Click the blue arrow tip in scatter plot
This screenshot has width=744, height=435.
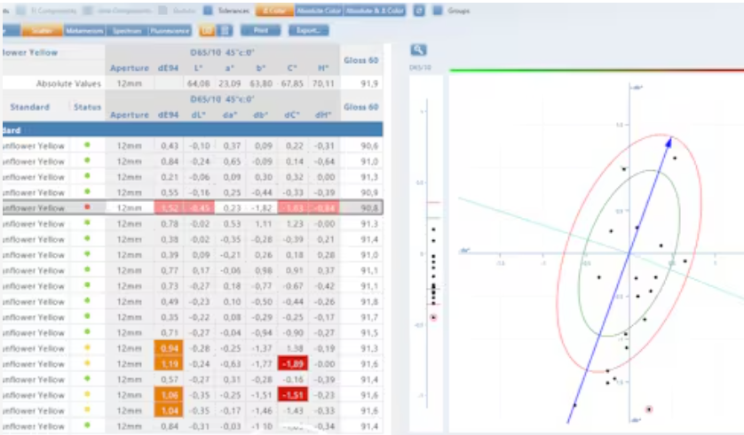click(x=670, y=139)
